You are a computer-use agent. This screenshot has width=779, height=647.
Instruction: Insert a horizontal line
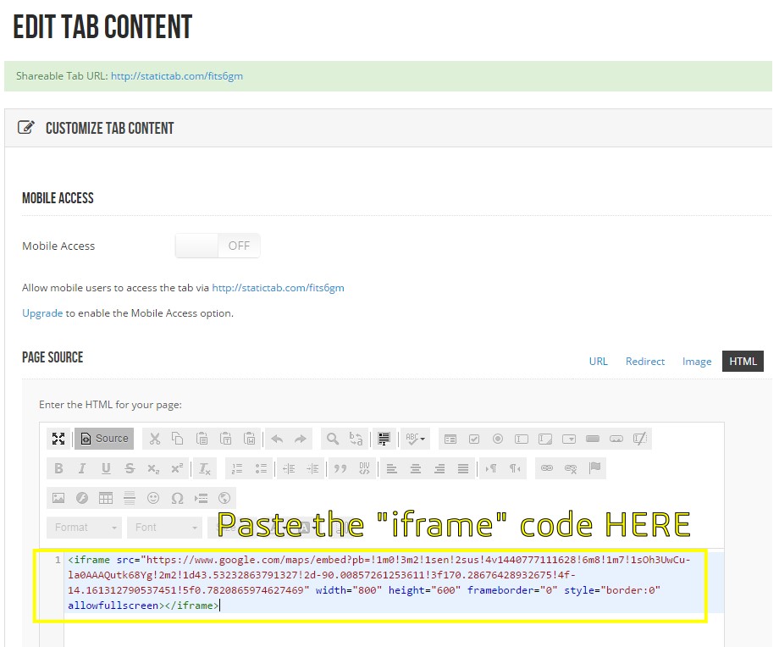tap(130, 499)
